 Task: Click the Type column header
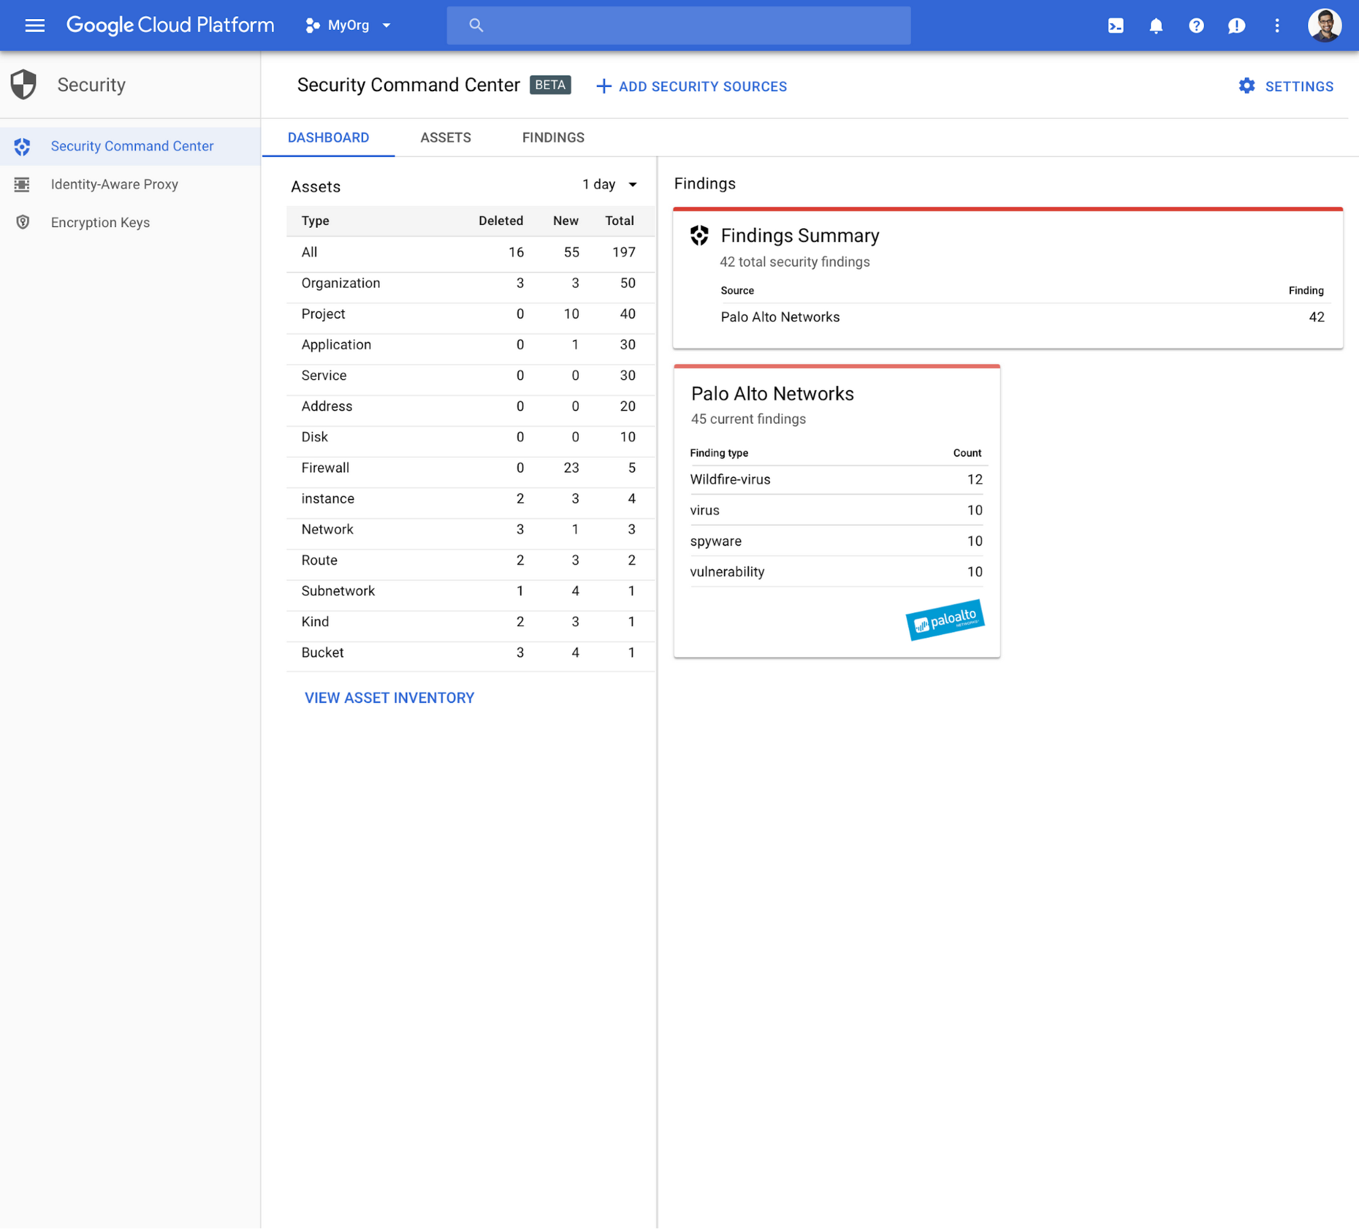[x=315, y=221]
